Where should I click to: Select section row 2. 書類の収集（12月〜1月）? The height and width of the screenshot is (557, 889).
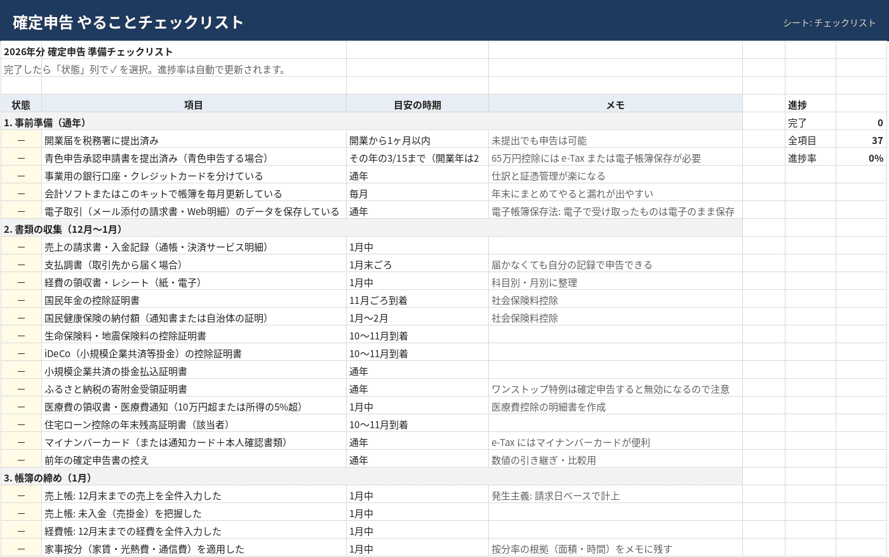click(x=371, y=229)
